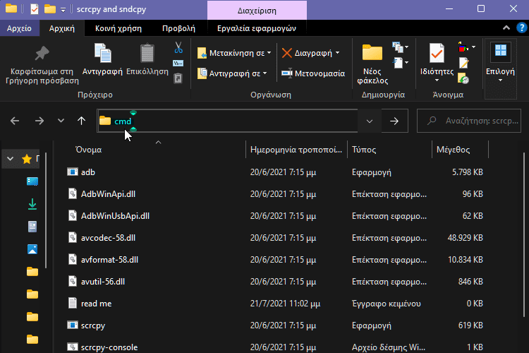The width and height of the screenshot is (529, 353).
Task: Open Pictures in the navigation pane
Action: [x=32, y=249]
